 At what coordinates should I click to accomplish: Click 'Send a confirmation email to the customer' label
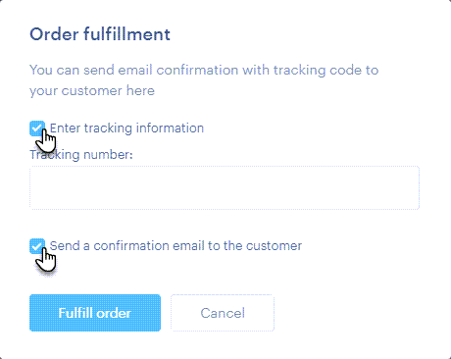(x=175, y=246)
